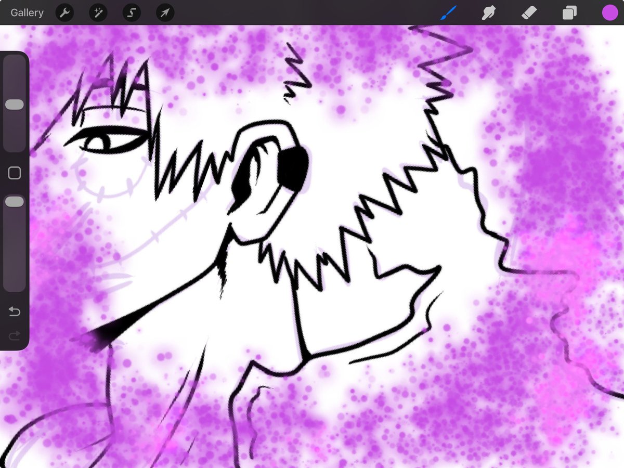
Task: Select the Brush tool
Action: 448,12
